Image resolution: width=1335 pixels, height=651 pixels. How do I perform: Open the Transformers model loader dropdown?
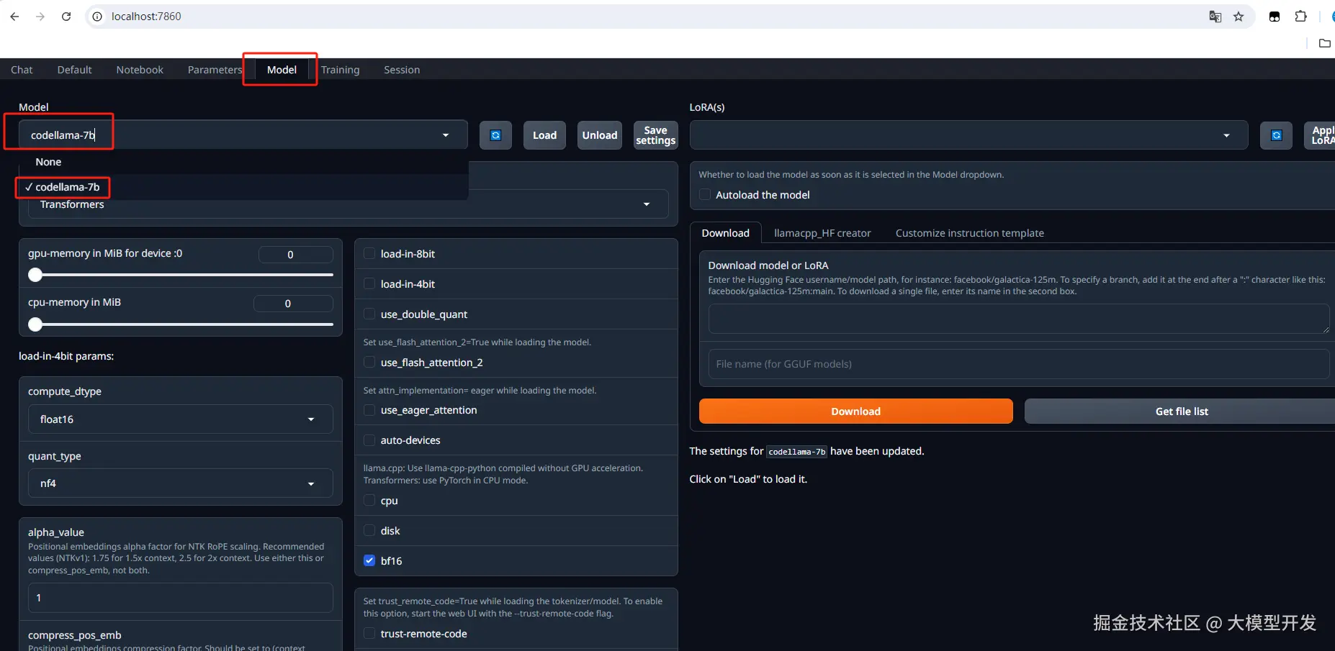[348, 205]
